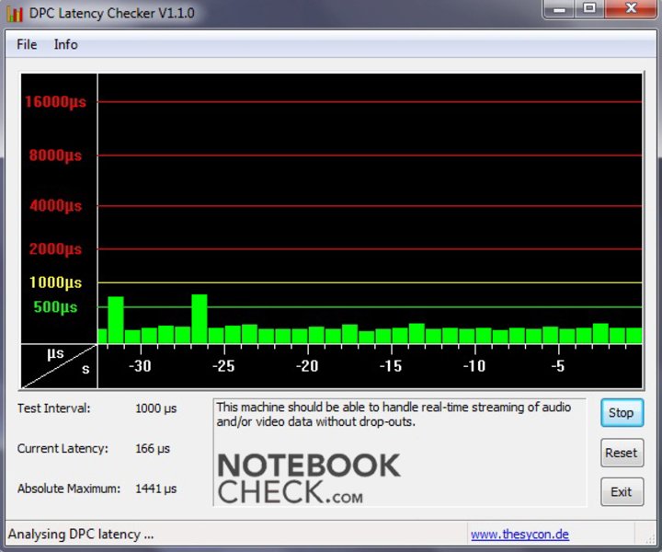Click the Reset button
The width and height of the screenshot is (662, 552).
click(622, 453)
